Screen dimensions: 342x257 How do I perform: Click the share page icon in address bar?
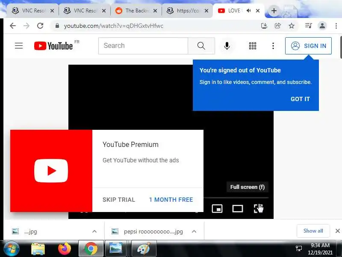[277, 26]
